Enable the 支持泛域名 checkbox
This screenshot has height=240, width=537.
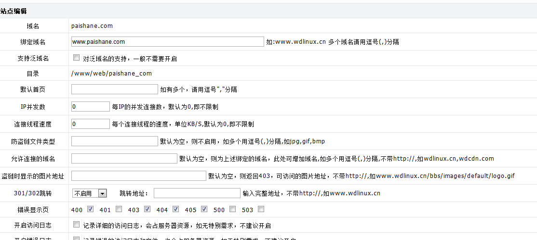tap(76, 58)
